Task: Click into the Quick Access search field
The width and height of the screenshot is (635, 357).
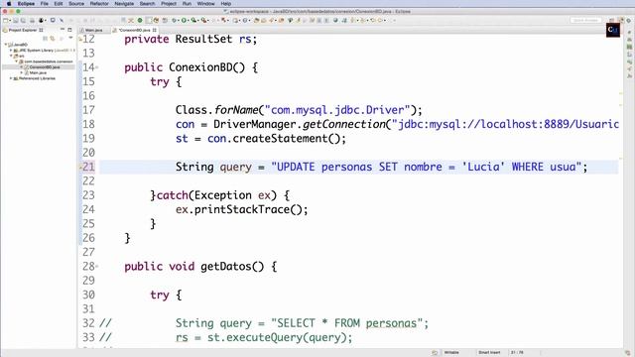Action: pos(585,20)
